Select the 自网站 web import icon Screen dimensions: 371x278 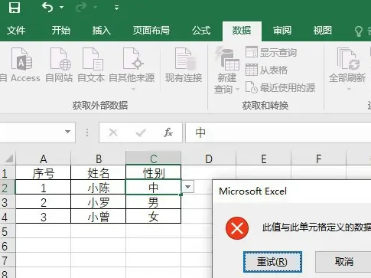coord(60,59)
